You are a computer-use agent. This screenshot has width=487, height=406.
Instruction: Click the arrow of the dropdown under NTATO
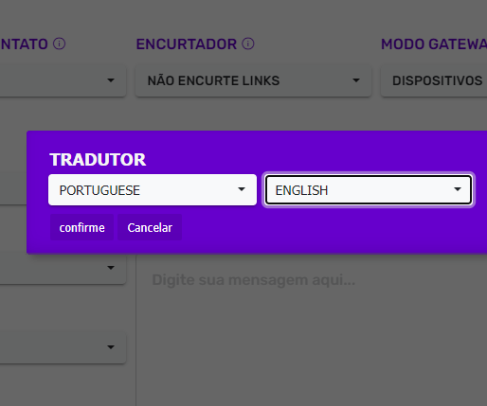(x=111, y=80)
